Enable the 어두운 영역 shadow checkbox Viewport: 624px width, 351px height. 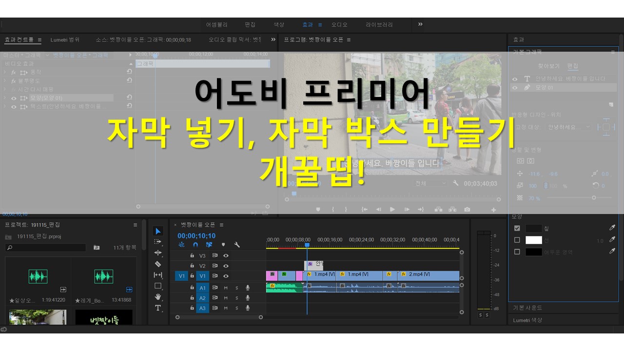pos(517,252)
